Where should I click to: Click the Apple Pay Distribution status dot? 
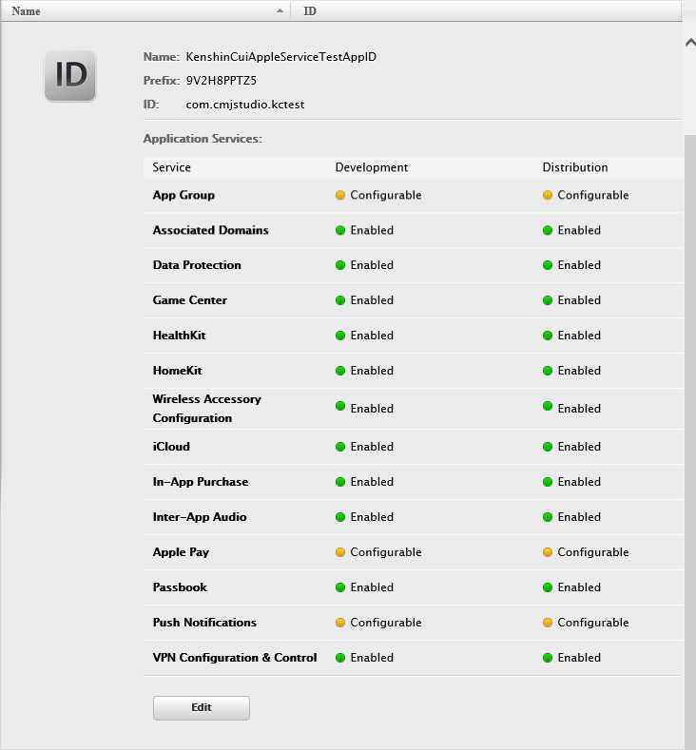548,552
